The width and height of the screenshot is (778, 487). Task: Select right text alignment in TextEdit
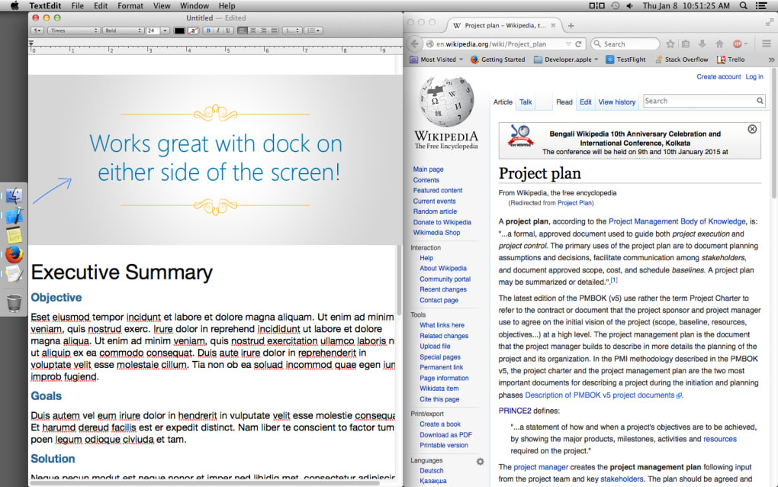[263, 31]
